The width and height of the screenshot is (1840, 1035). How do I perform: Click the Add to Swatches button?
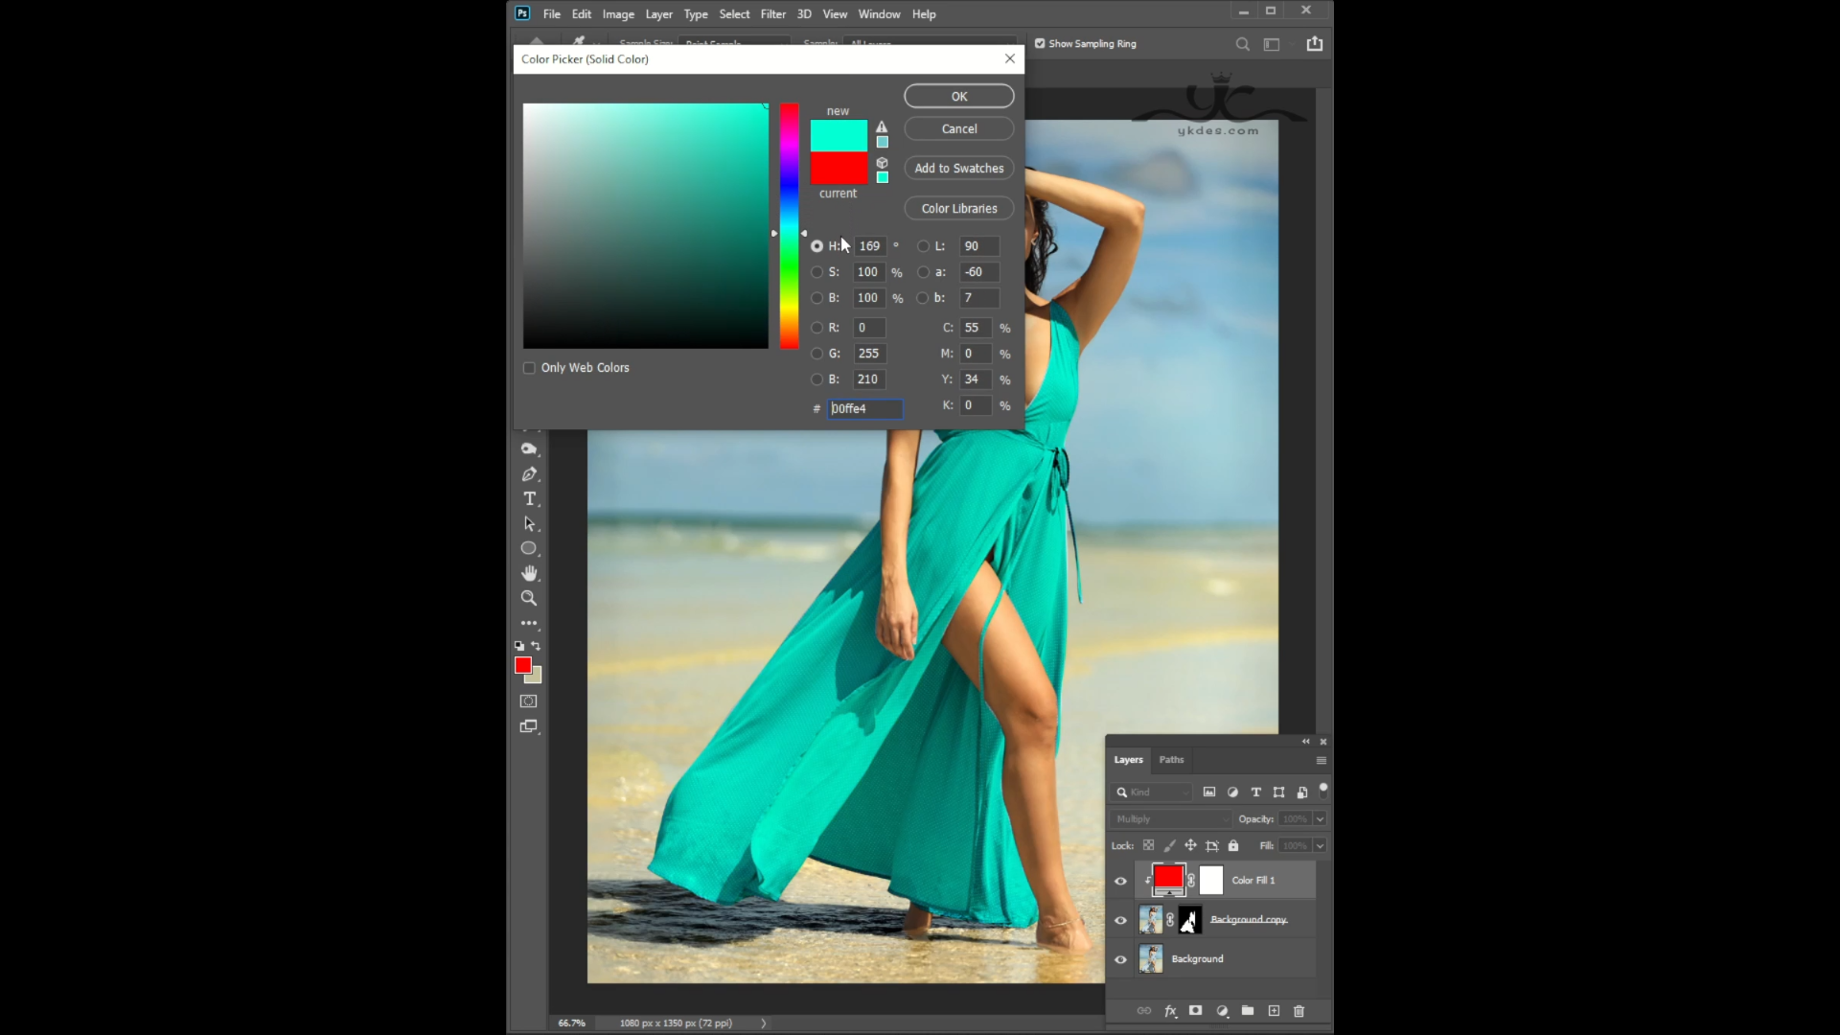click(x=958, y=169)
